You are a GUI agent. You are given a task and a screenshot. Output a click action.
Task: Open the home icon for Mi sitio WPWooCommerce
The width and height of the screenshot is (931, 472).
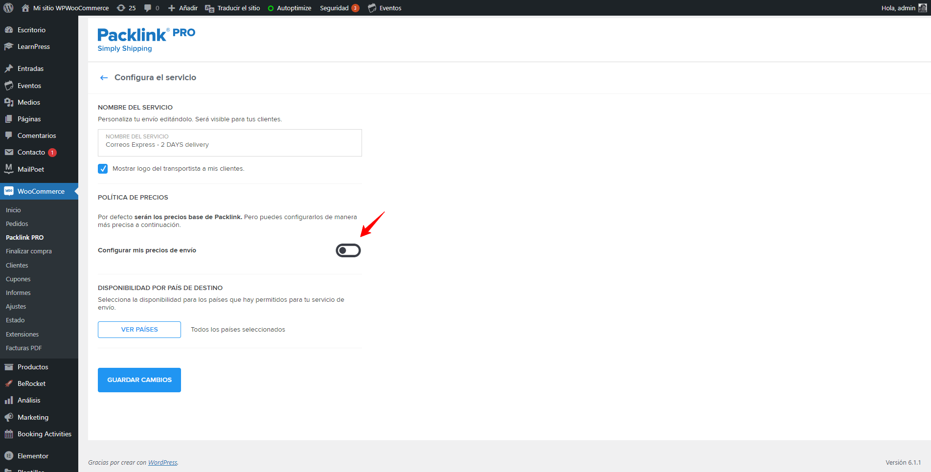coord(25,8)
